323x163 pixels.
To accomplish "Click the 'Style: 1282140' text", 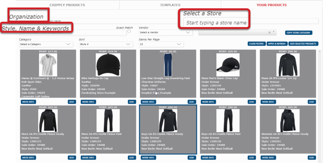I will tap(211, 86).
